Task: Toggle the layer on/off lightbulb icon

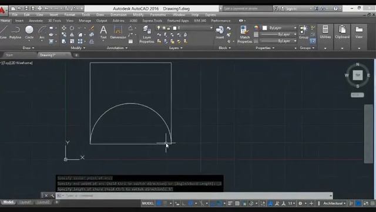Action: (x=158, y=28)
